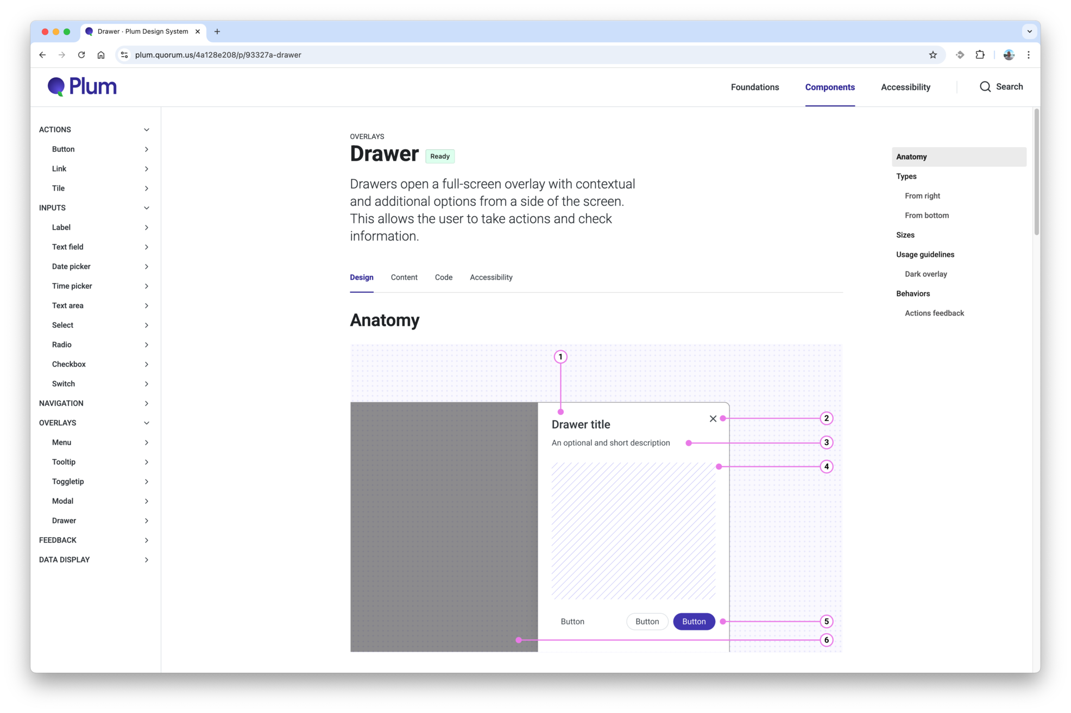The width and height of the screenshot is (1071, 713).
Task: Switch to the page Accessibility tab
Action: pyautogui.click(x=491, y=277)
